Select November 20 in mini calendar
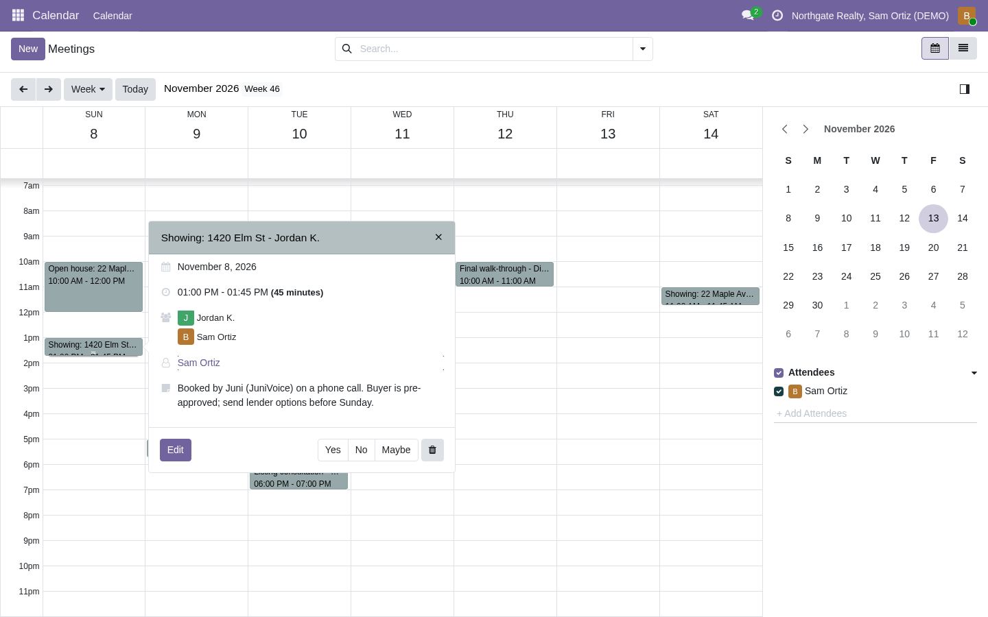The height and width of the screenshot is (617, 988). [x=933, y=247]
